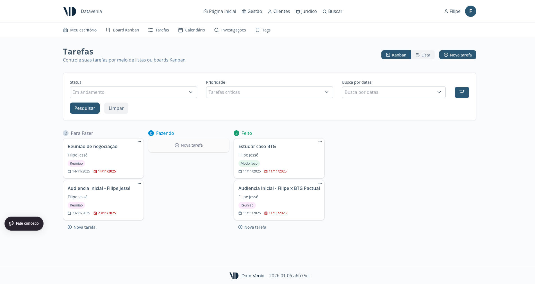Image resolution: width=535 pixels, height=284 pixels.
Task: Add Nova tarefa under Para Fazer column
Action: pos(81,227)
